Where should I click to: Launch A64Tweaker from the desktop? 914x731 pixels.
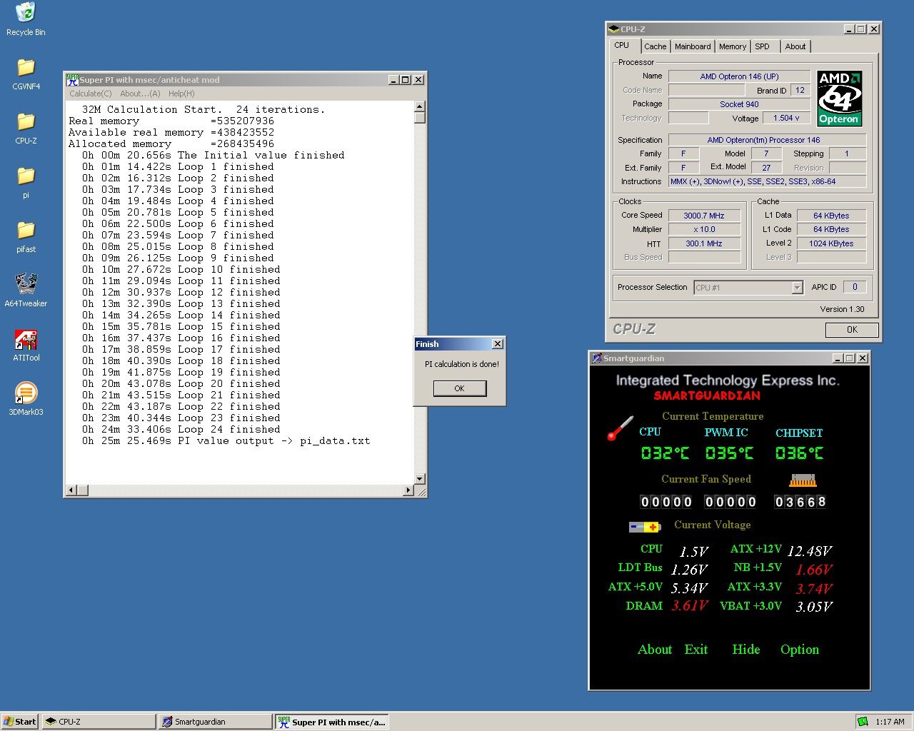26,291
